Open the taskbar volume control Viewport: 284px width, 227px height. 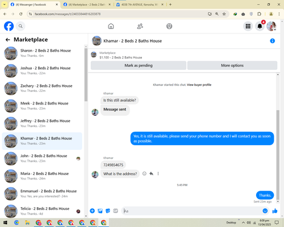pyautogui.click(x=249, y=222)
